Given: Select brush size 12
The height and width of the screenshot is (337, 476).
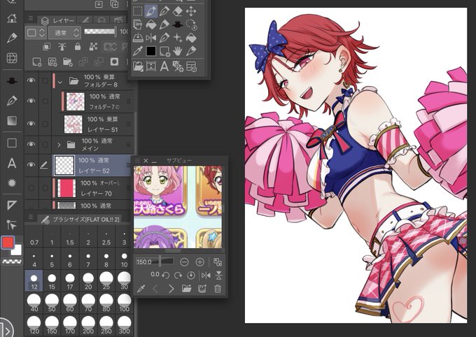Looking at the screenshot, I should click(34, 281).
